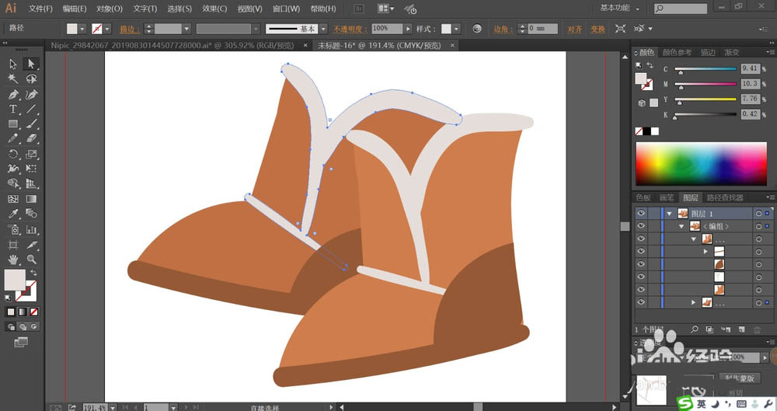Collapse the 图层 1 layer tree
The width and height of the screenshot is (777, 411).
(669, 213)
